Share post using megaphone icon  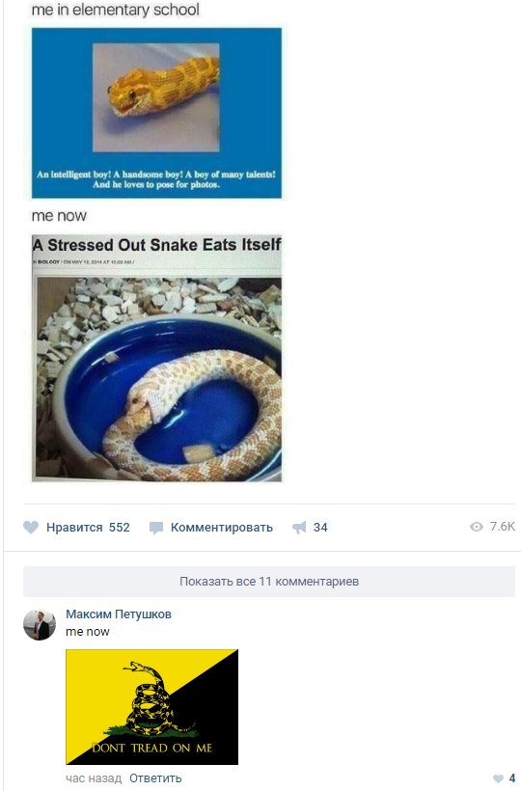[299, 528]
